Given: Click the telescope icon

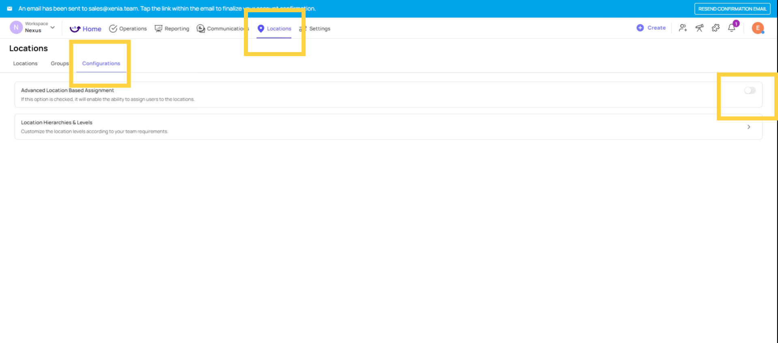Looking at the screenshot, I should pos(699,28).
